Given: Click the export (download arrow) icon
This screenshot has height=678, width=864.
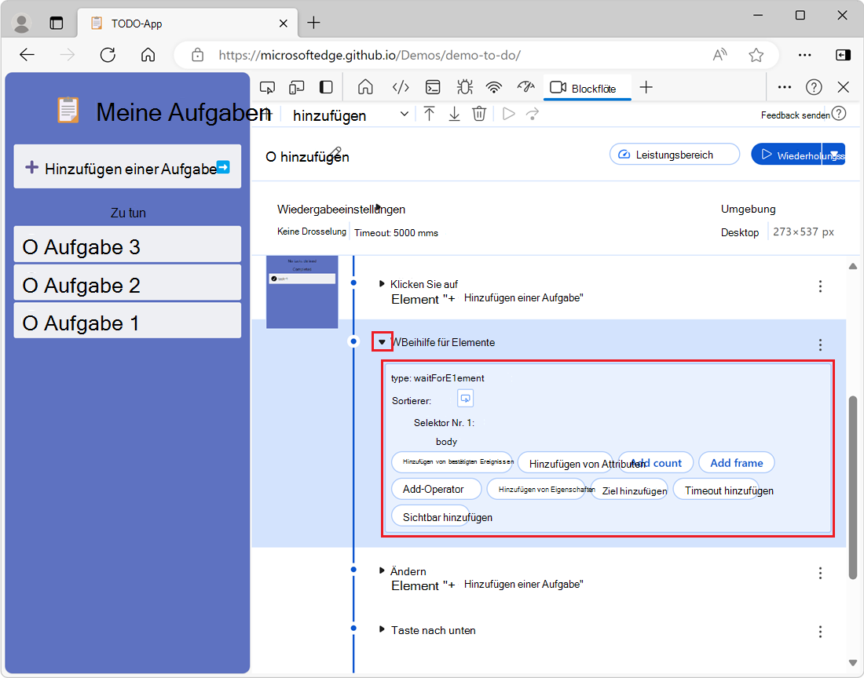Looking at the screenshot, I should point(454,114).
